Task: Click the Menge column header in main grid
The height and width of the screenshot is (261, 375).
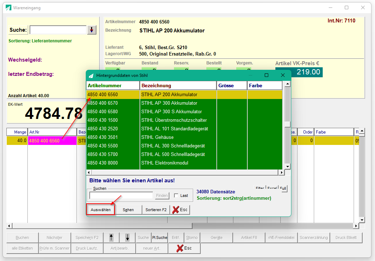Action: [17, 132]
